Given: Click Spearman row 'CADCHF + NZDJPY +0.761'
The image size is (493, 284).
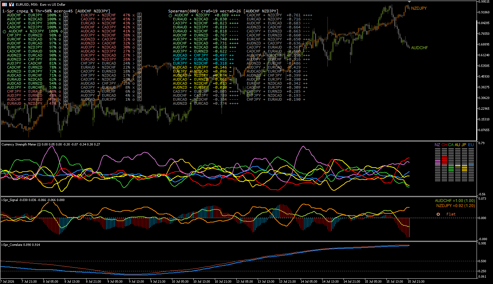Looking at the screenshot, I should pos(279,15).
